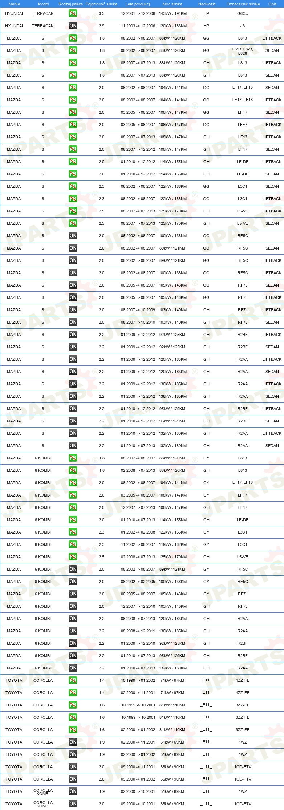The image size is (284, 810).
Task: Click the 08.2007 -> 03.2013 date cell
Action: 138,211
